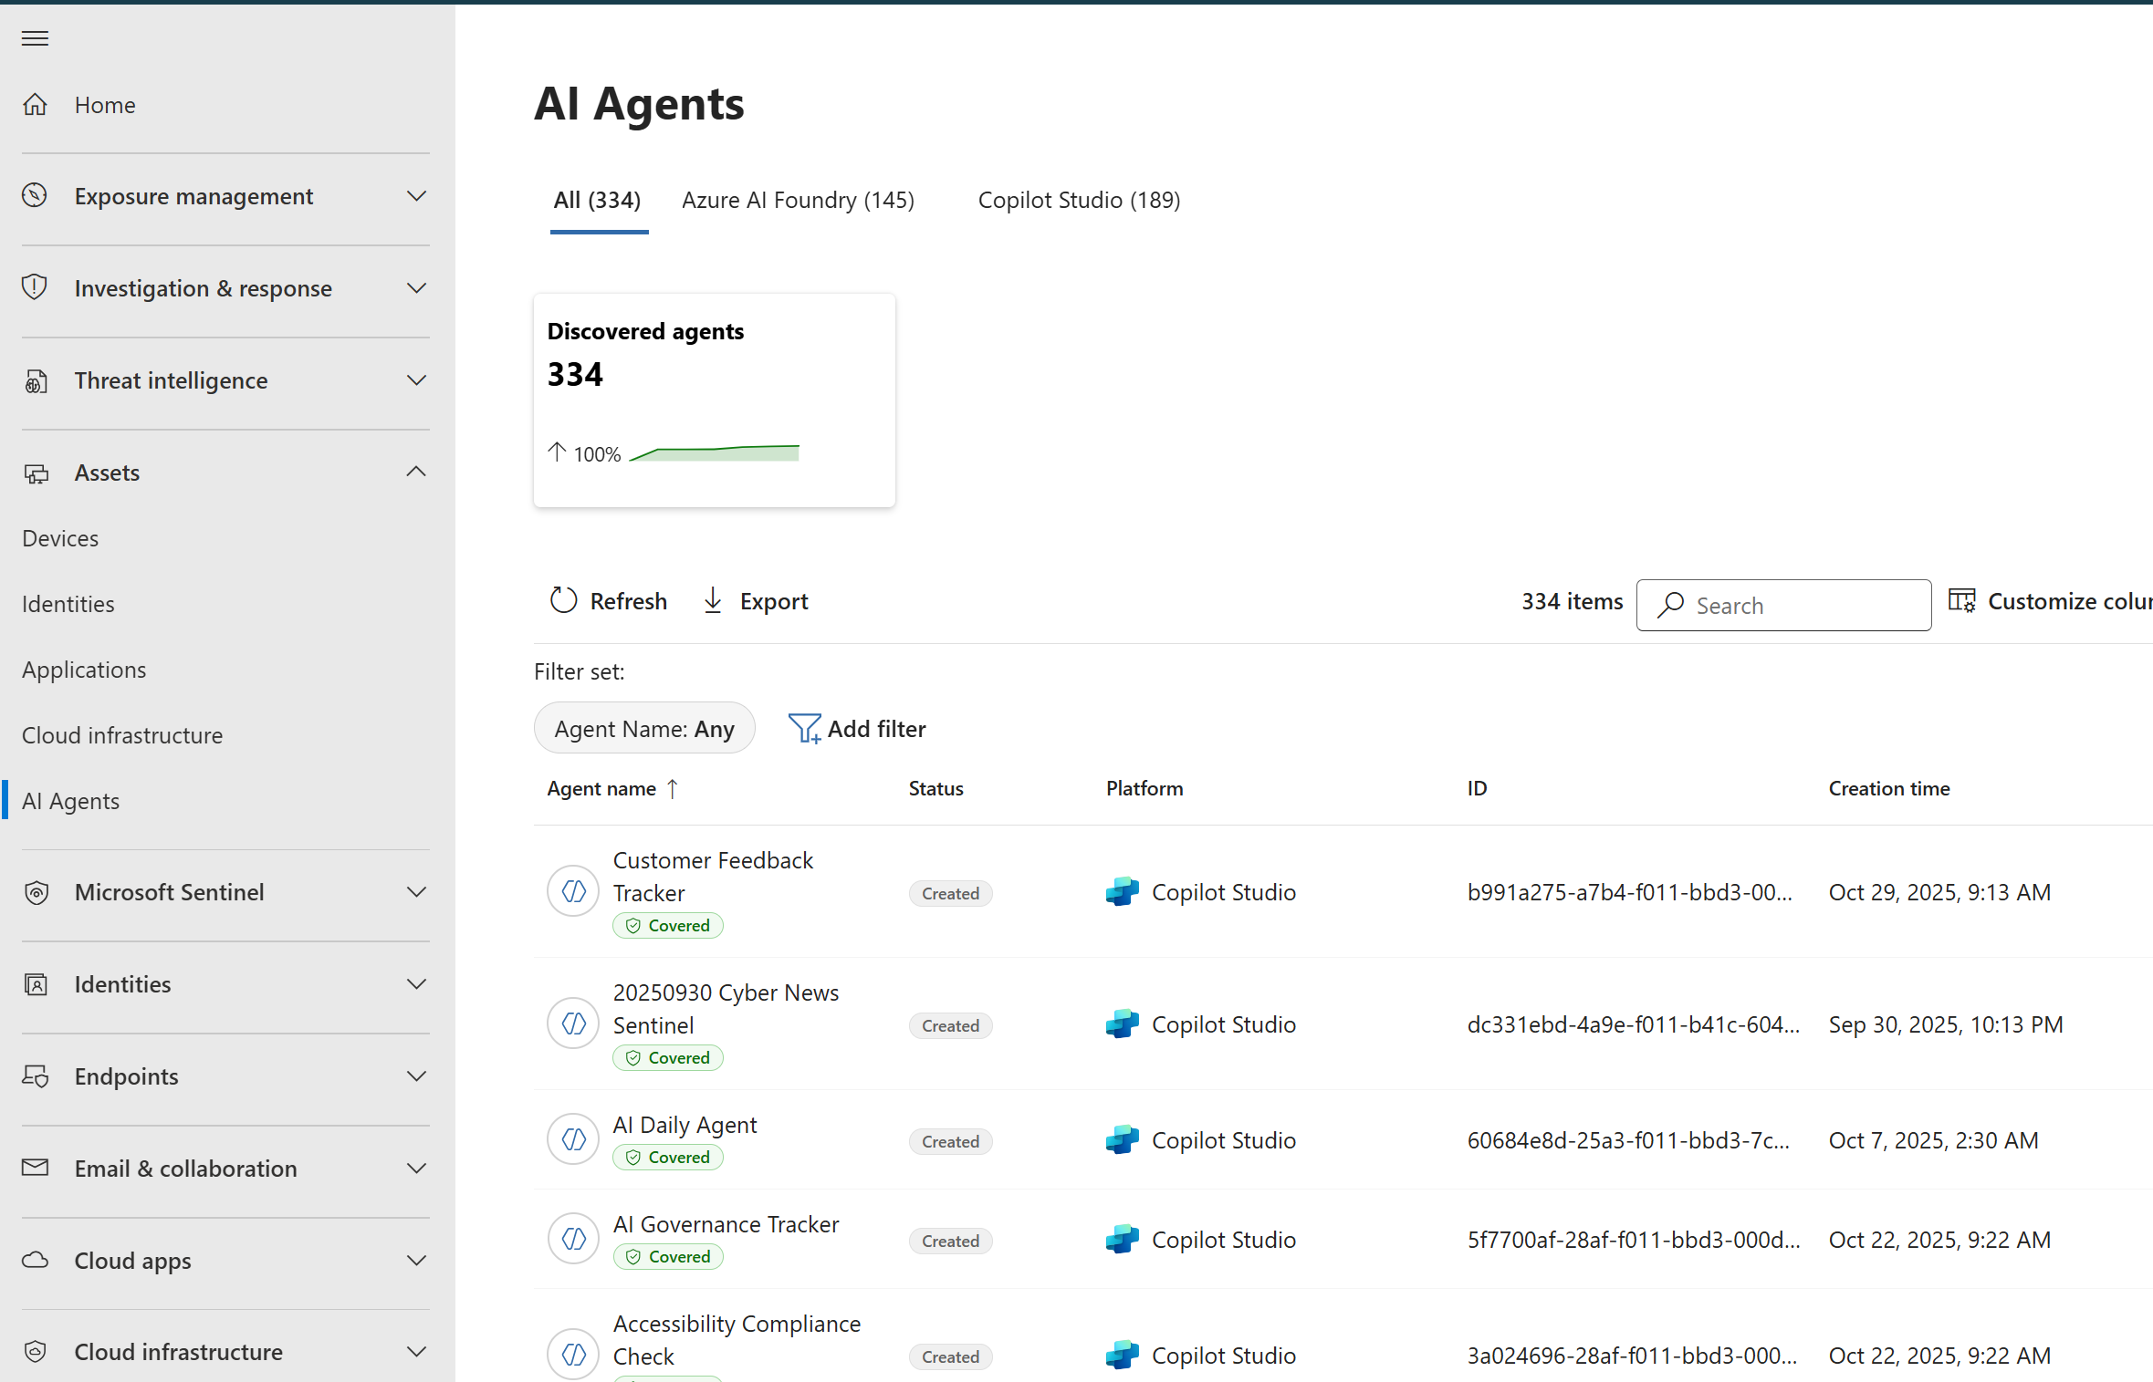Click the Export button
This screenshot has width=2153, height=1382.
(x=754, y=600)
